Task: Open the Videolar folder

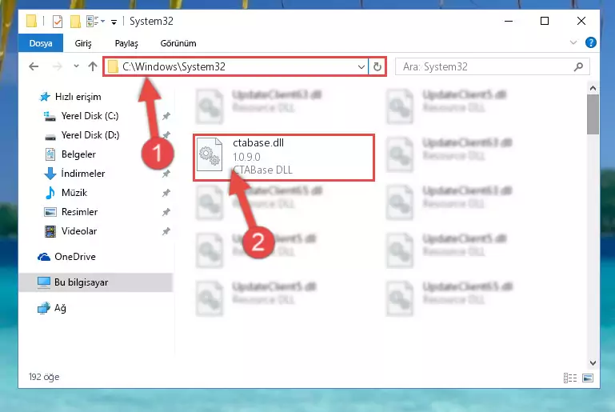Action: [x=79, y=231]
